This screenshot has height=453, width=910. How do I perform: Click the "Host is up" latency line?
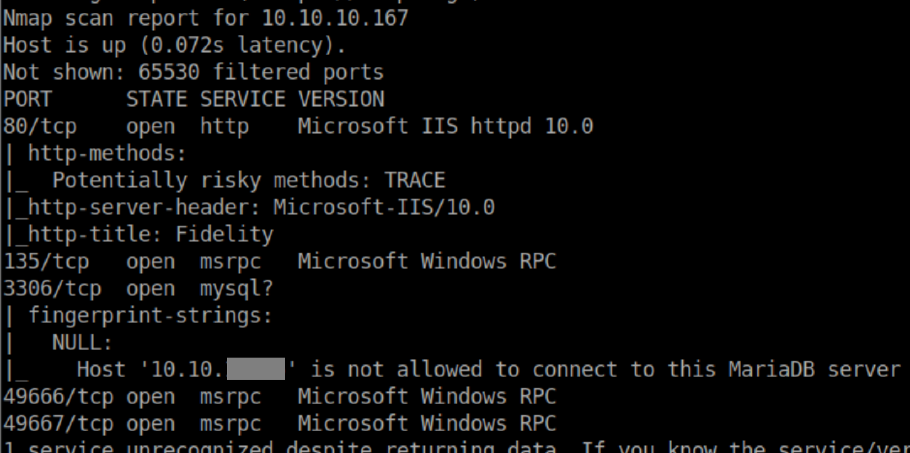pos(174,45)
